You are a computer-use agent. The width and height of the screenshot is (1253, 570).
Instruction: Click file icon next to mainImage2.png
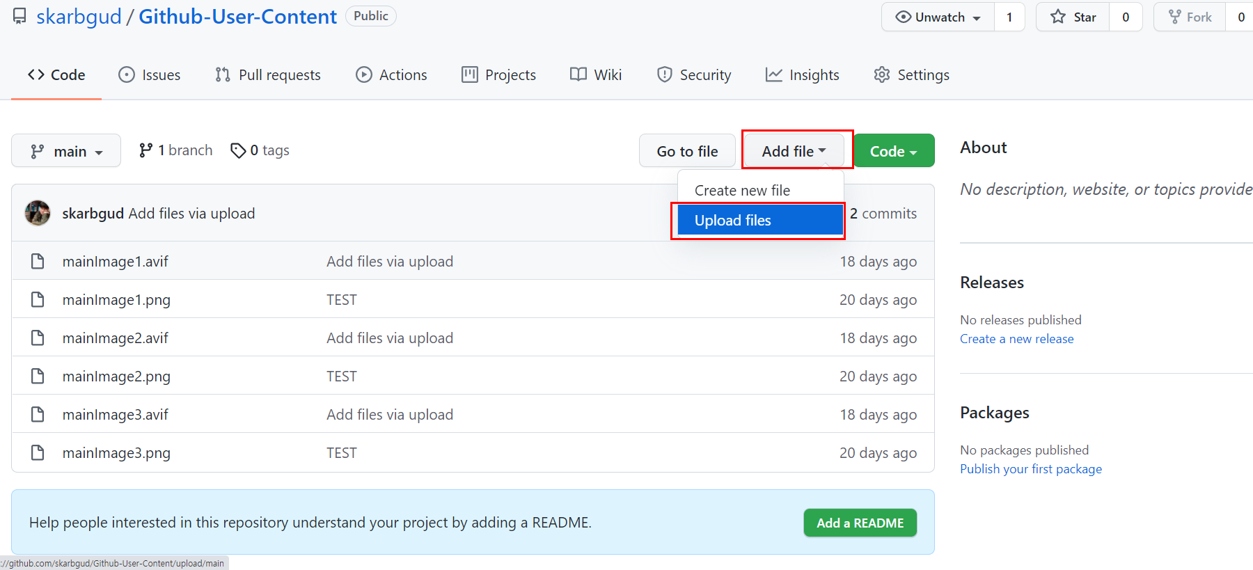(38, 376)
